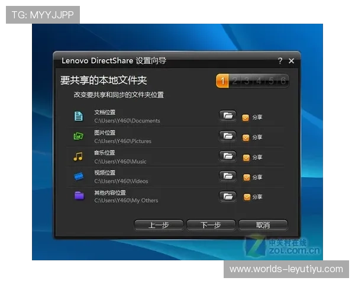
Task: Disable sharing for the Music folder
Action: coord(246,157)
